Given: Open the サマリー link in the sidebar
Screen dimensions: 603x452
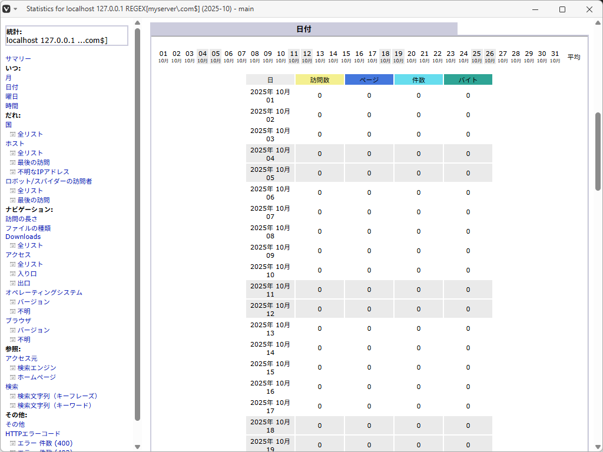Looking at the screenshot, I should 18,59.
